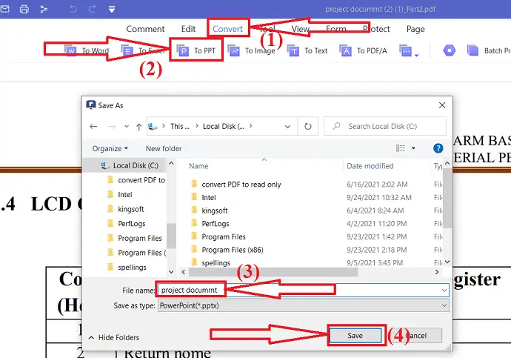Image resolution: width=511 pixels, height=358 pixels.
Task: Click the email envelope icon
Action: (x=4, y=9)
